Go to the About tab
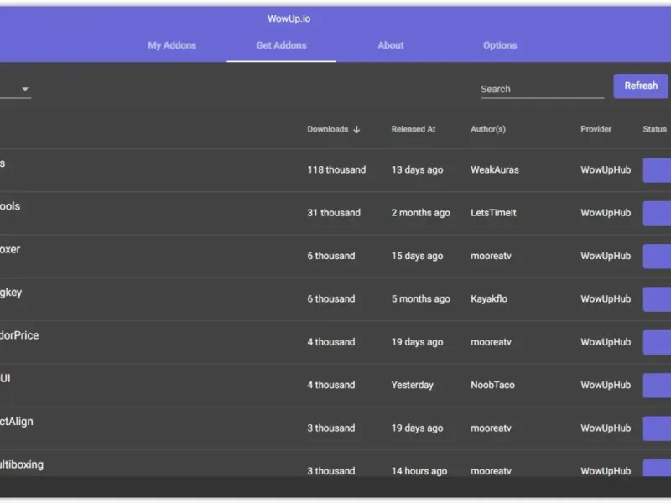This screenshot has width=671, height=503. (x=391, y=45)
